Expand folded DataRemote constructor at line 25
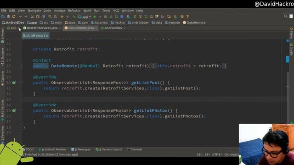Screen dimensions: 294x165 coord(21,66)
